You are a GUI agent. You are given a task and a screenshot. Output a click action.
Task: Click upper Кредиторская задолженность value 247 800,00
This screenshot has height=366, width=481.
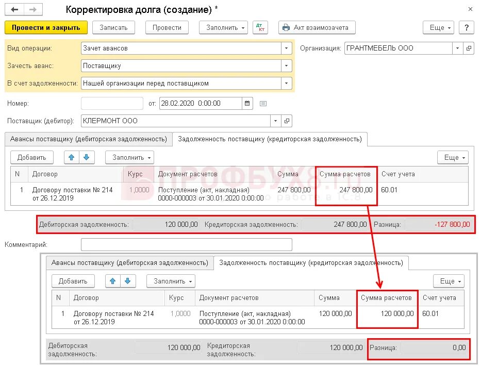click(350, 224)
